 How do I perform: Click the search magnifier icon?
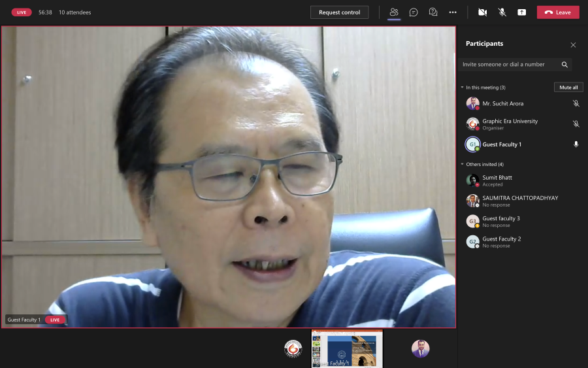pos(564,65)
